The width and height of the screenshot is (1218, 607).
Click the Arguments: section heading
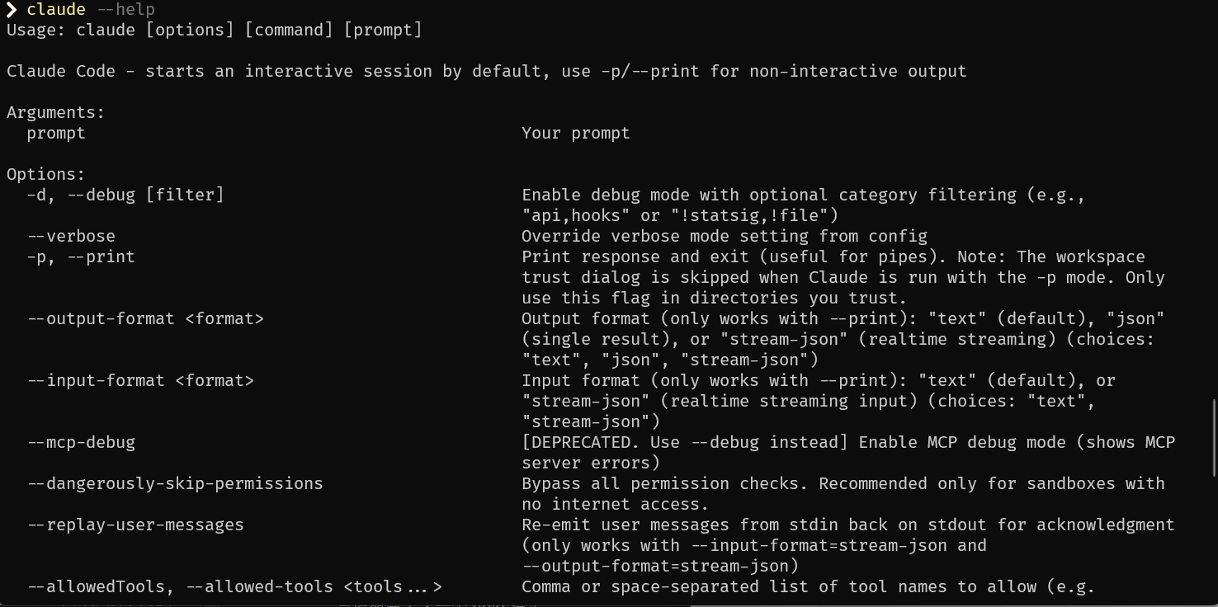click(56, 113)
